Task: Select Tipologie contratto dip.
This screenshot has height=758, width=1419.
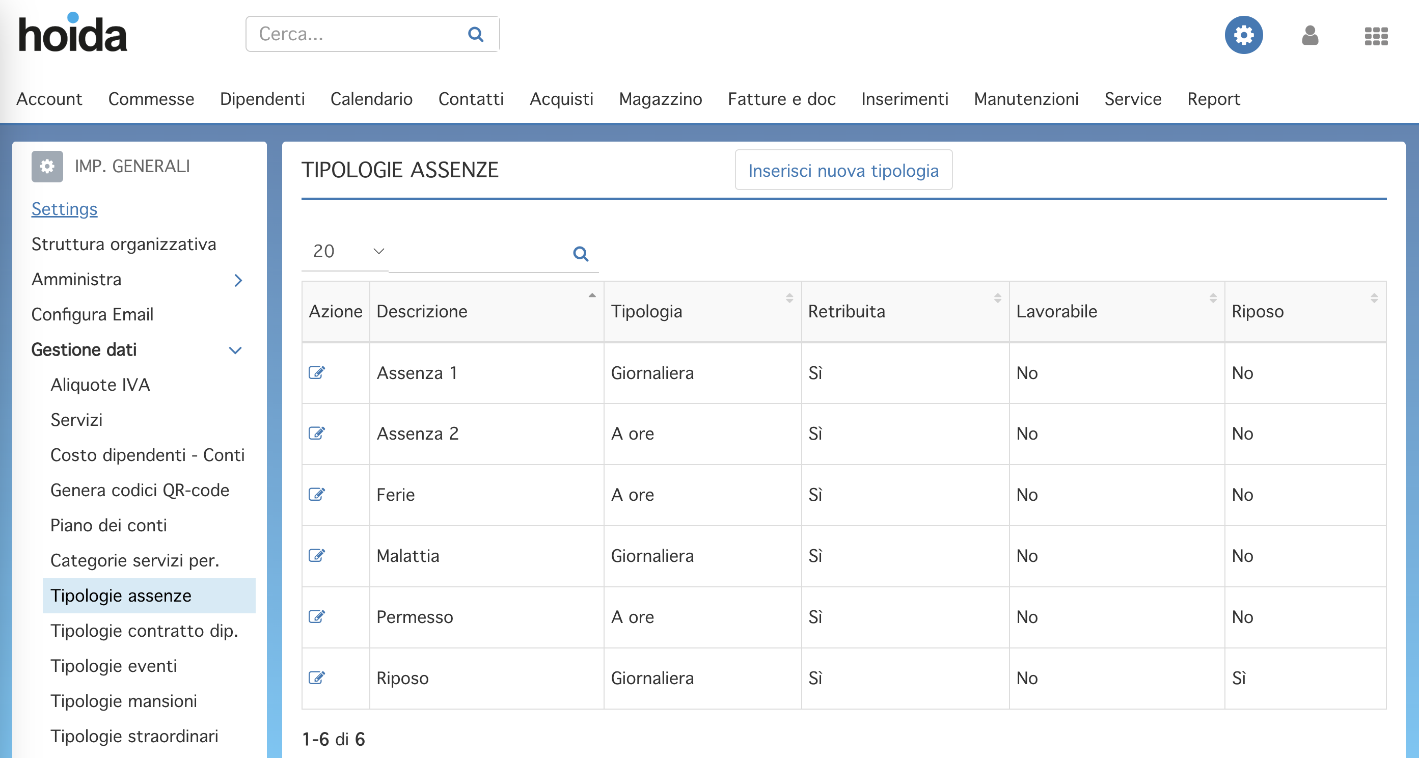Action: 144,631
